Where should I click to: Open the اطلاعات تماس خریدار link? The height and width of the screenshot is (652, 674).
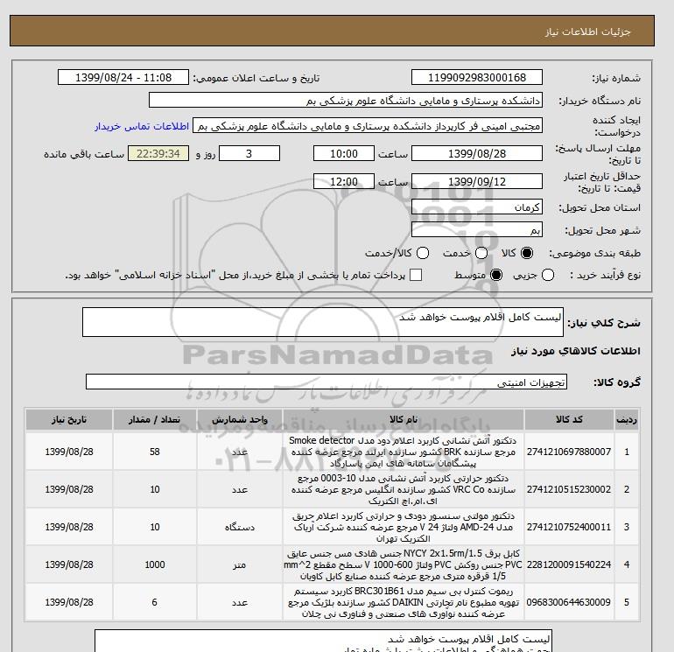coord(142,126)
